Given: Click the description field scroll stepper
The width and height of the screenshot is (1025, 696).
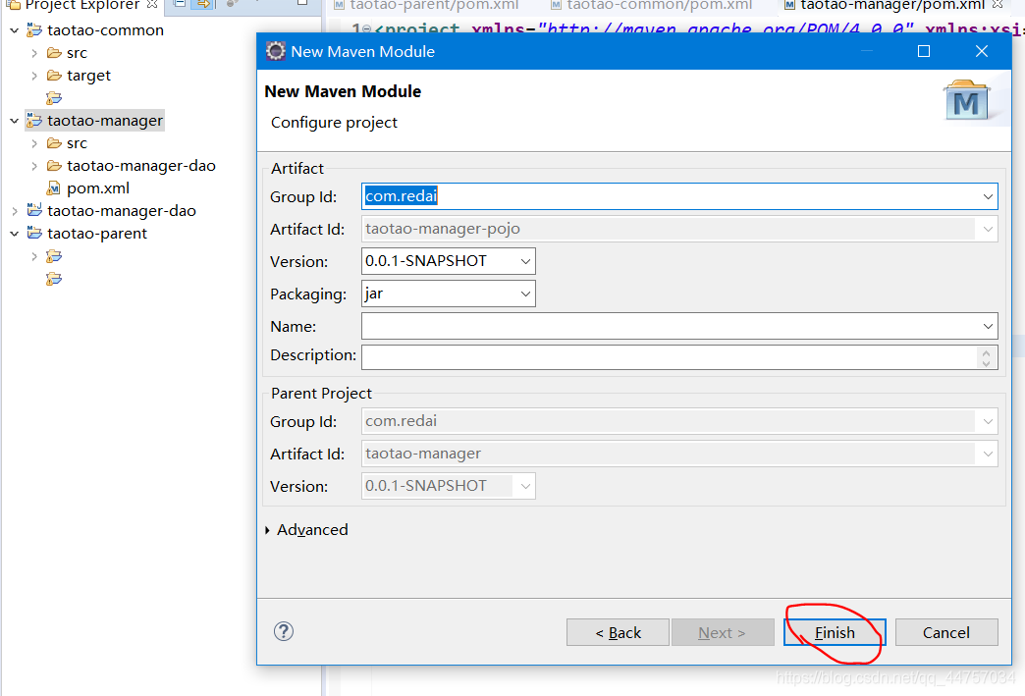Looking at the screenshot, I should tap(986, 357).
